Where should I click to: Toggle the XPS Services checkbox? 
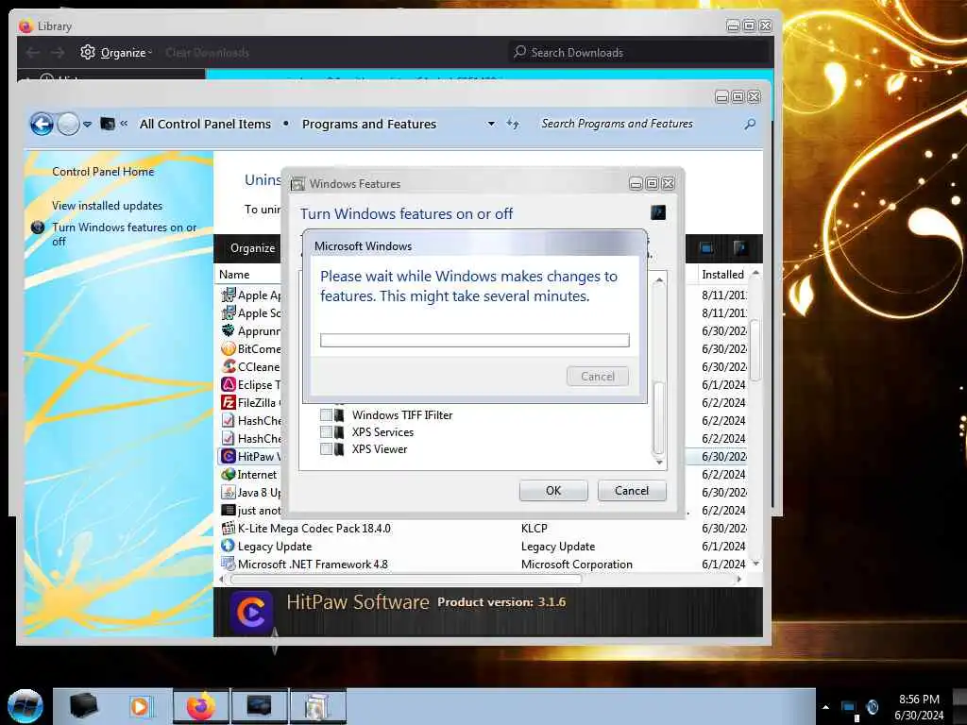click(x=326, y=432)
